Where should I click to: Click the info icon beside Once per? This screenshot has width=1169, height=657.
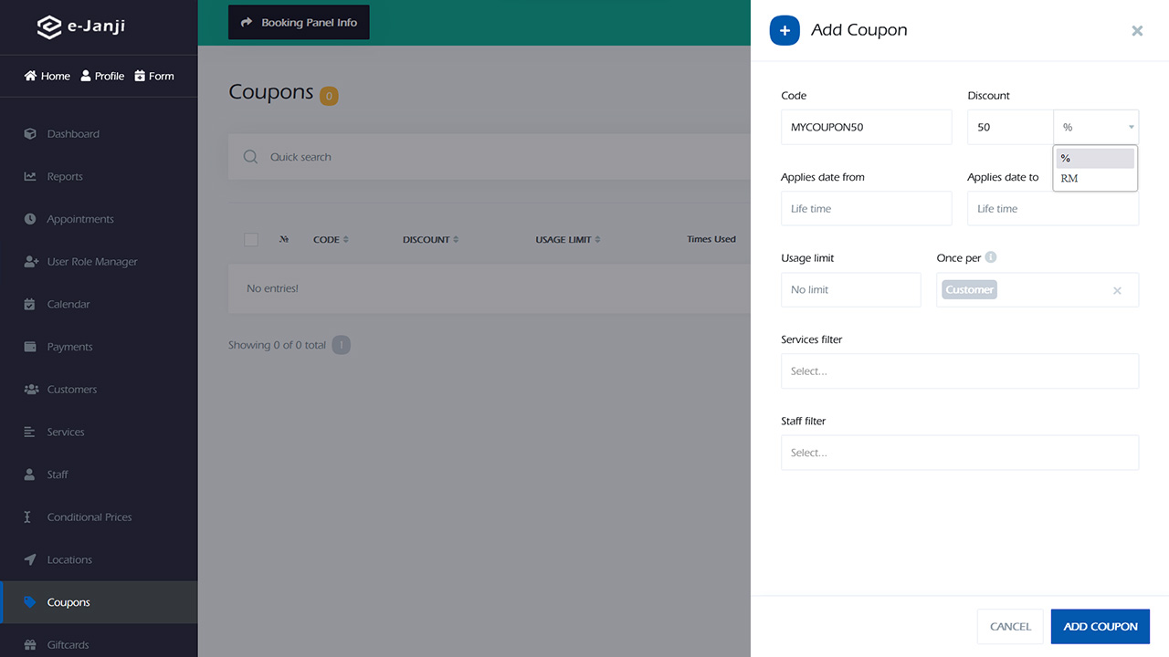point(991,258)
